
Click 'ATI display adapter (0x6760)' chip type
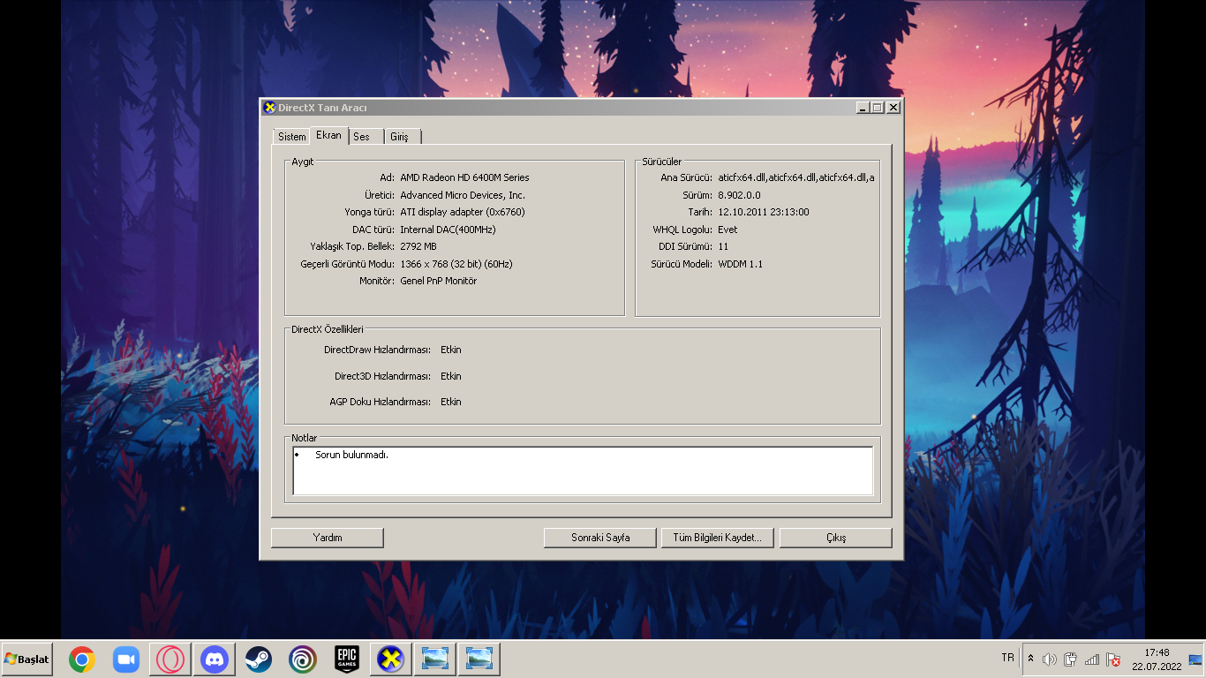click(463, 212)
